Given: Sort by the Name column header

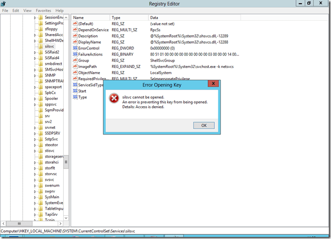Looking at the screenshot, I should [x=90, y=18].
